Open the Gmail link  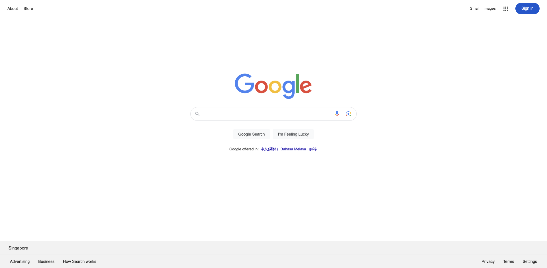click(474, 9)
